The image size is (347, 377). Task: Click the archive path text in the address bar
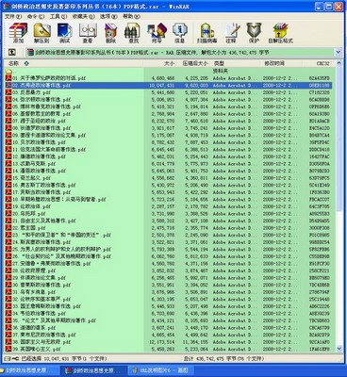tap(152, 53)
